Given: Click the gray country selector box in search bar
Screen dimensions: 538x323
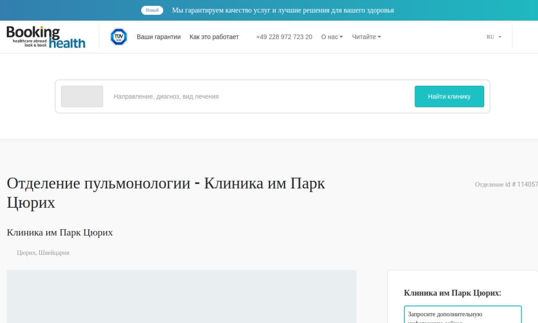Looking at the screenshot, I should point(82,96).
